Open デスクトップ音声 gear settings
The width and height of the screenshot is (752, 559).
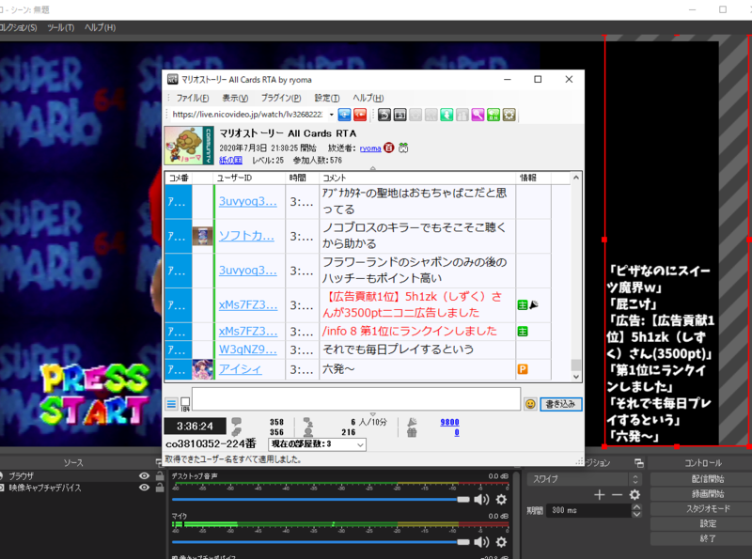click(501, 500)
